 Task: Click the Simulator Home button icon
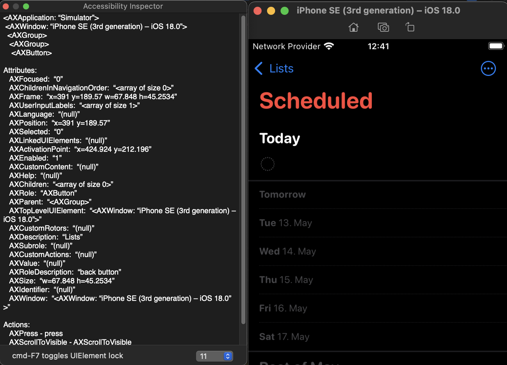coord(354,27)
